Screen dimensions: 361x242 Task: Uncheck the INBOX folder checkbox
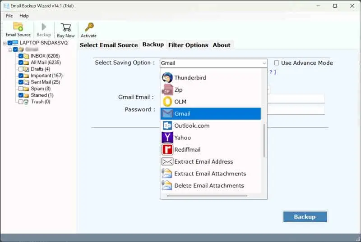point(21,56)
